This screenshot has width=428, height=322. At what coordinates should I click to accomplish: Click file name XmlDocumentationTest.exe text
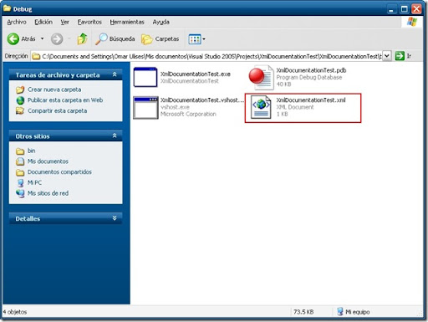coord(196,74)
